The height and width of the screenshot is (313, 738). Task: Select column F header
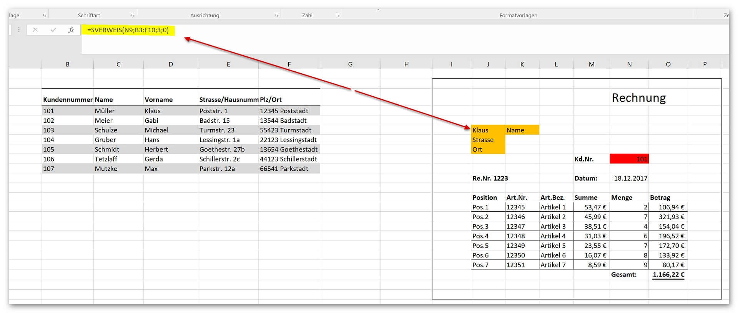tap(289, 64)
